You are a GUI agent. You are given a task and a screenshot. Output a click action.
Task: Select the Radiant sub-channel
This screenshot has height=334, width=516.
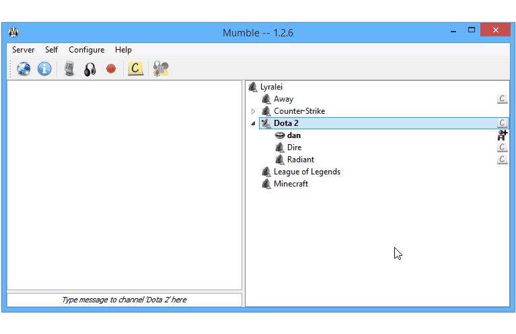[301, 160]
